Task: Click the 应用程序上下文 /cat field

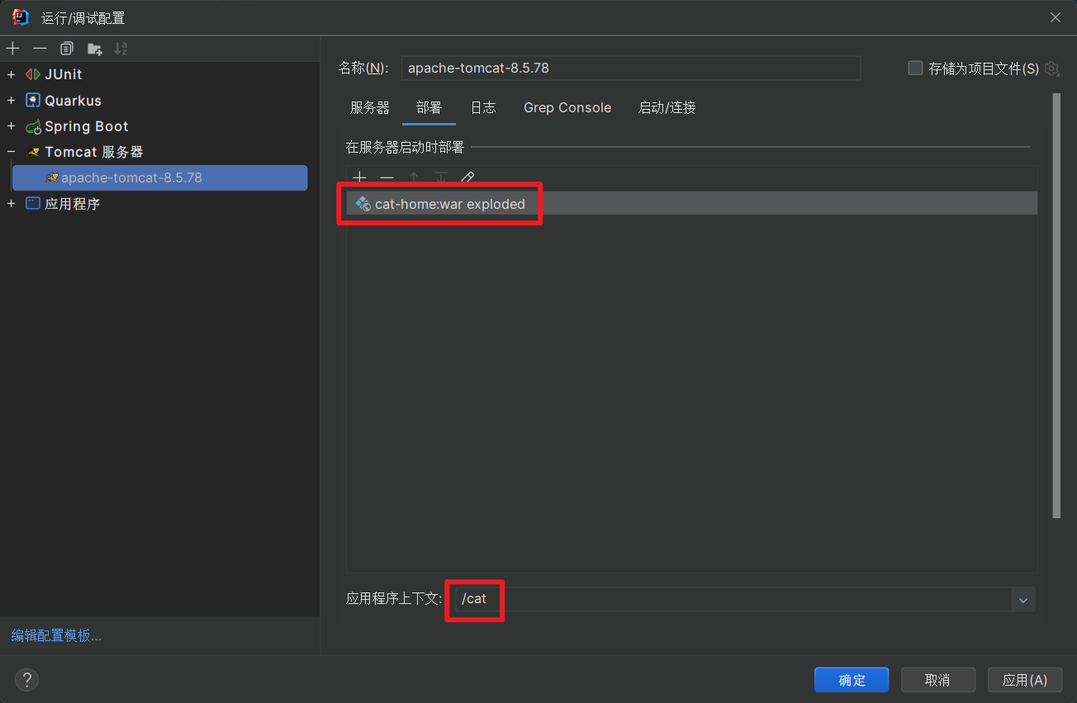Action: coord(733,599)
